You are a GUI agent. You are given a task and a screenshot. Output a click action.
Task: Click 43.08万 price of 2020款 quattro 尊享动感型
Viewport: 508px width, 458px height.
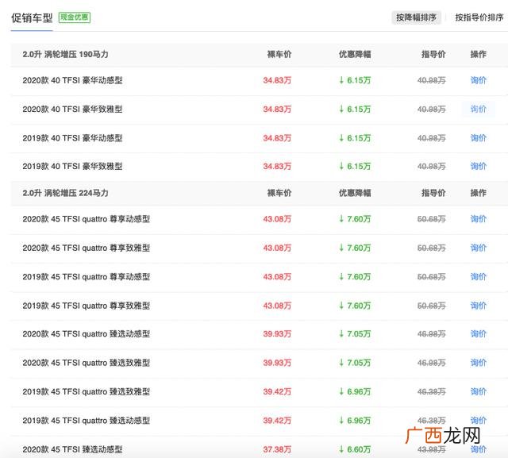[277, 219]
